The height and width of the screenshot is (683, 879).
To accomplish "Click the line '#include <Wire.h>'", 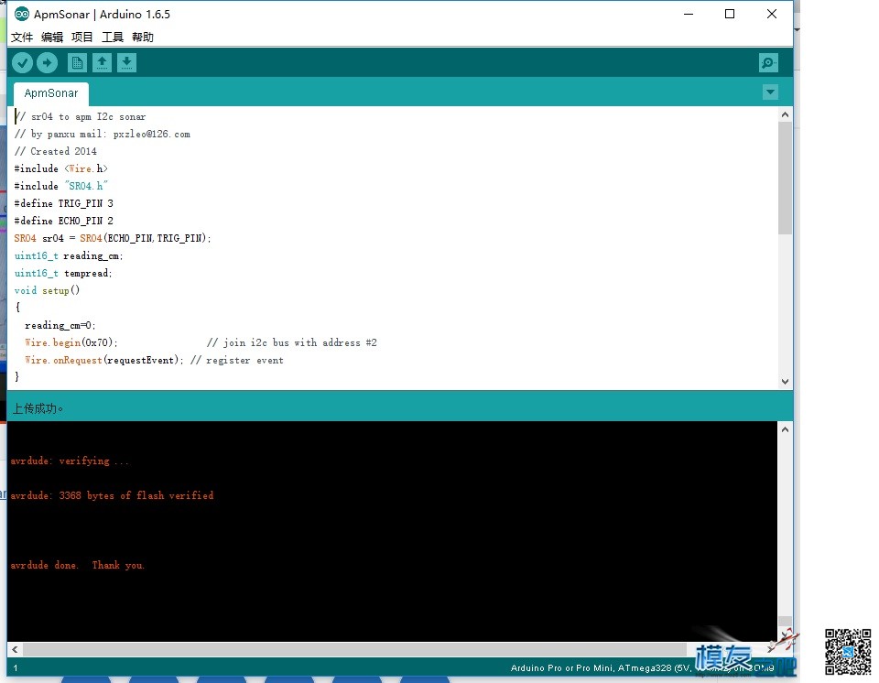I will pyautogui.click(x=60, y=168).
